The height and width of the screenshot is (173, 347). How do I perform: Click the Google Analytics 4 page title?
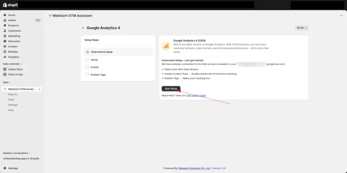103,28
